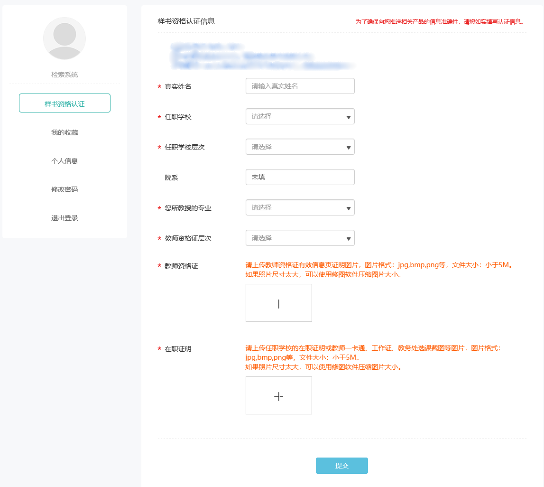Click the 样书资格认证信息 section heading

186,21
